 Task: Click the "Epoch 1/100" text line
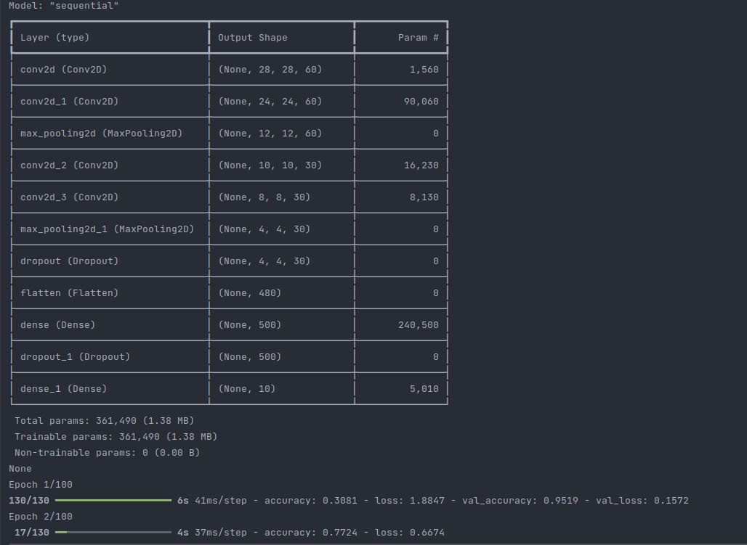[x=41, y=485]
